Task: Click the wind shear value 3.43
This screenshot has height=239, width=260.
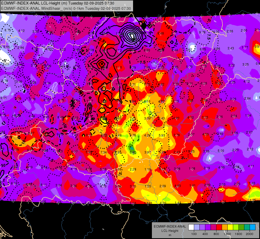Action: [x=231, y=48]
